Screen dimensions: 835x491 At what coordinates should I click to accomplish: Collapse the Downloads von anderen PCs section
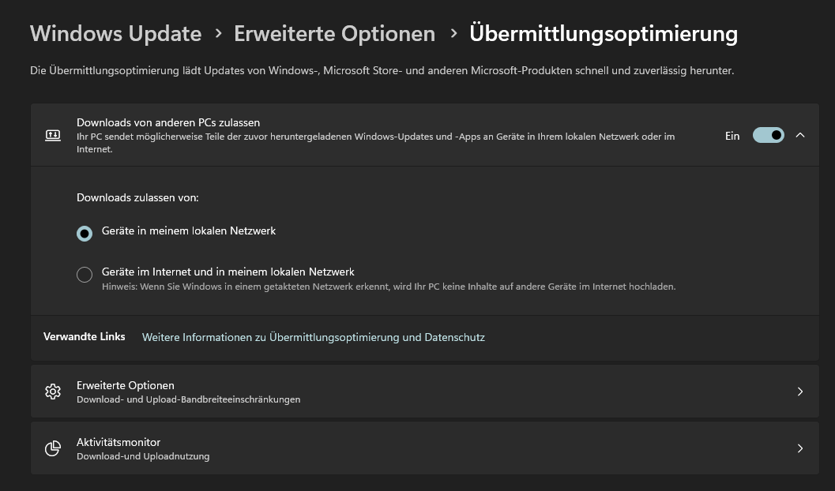pyautogui.click(x=800, y=135)
